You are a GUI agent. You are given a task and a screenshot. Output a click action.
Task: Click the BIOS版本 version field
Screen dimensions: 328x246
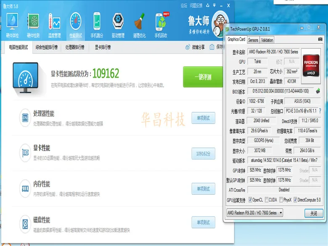click(x=281, y=91)
